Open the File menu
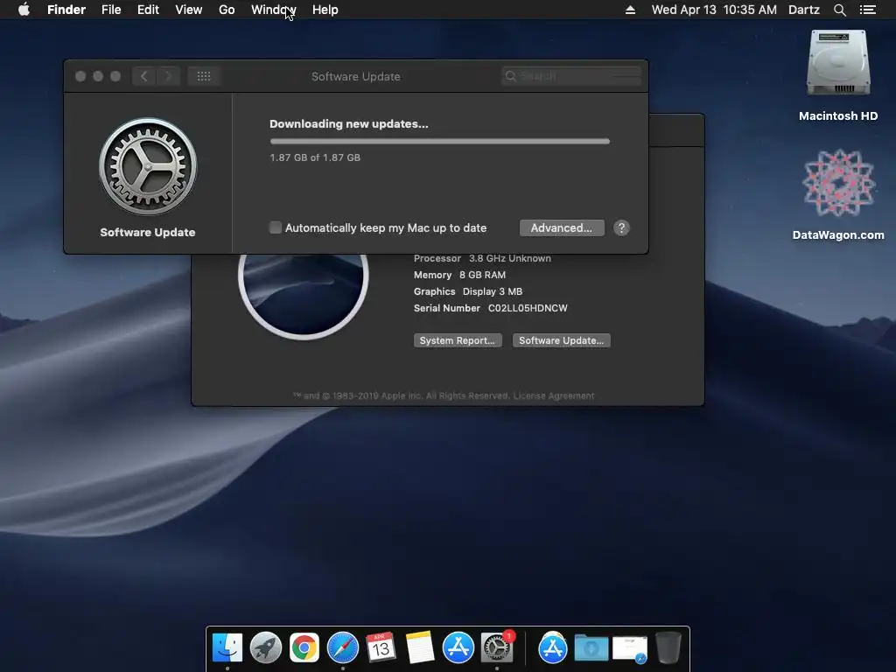Screen dimensions: 896x672 (111, 10)
